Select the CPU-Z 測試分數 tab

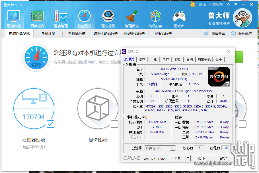(x=204, y=60)
